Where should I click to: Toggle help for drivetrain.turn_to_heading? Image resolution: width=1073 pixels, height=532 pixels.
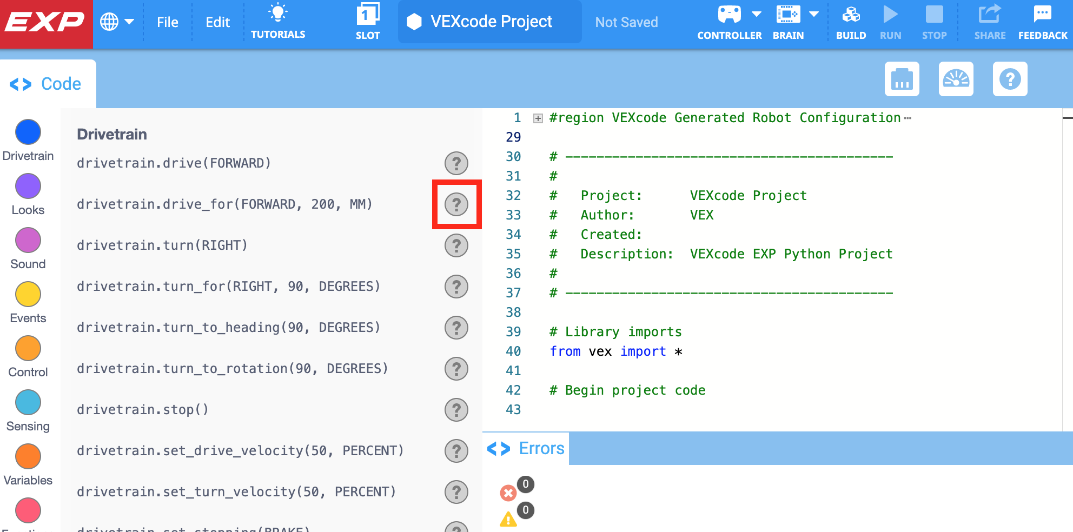(x=457, y=328)
